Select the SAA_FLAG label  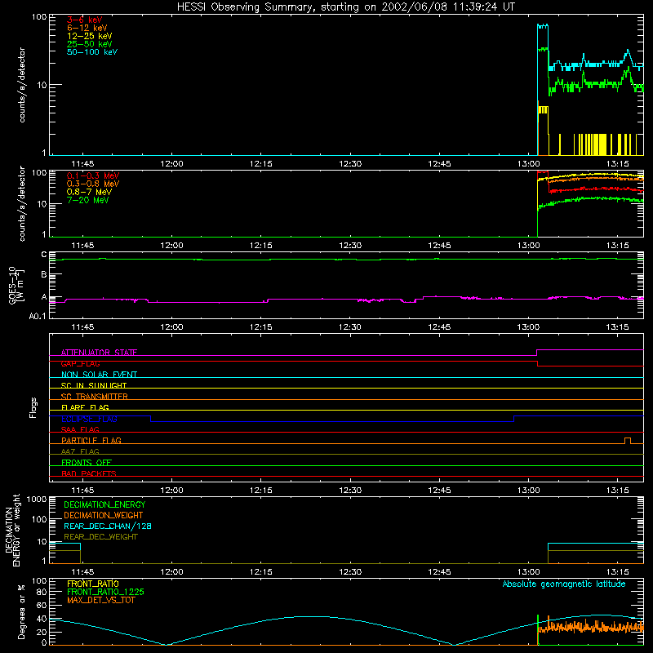[80, 429]
